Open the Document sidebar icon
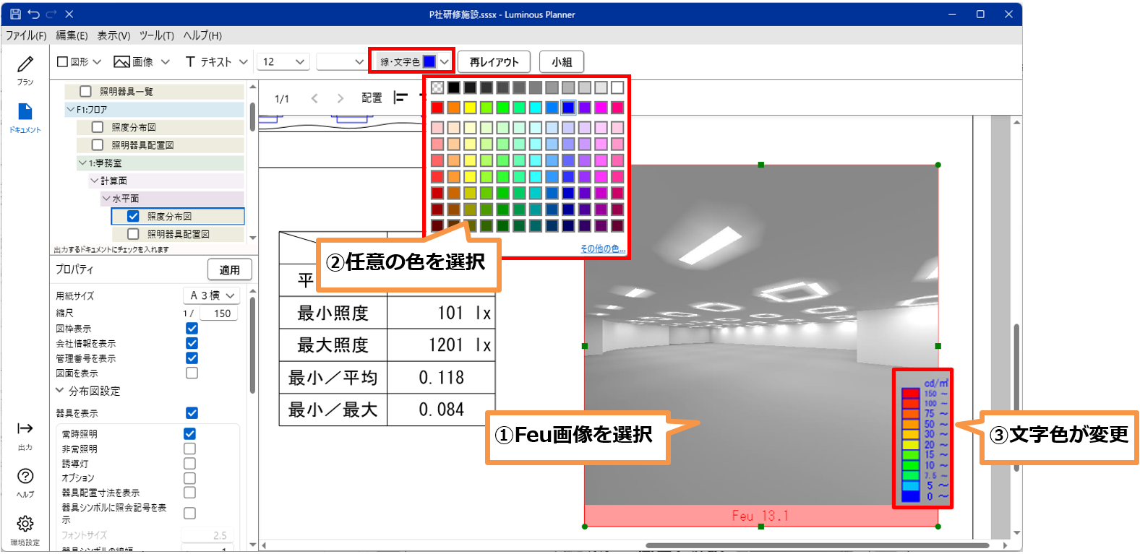The width and height of the screenshot is (1140, 554). [x=25, y=112]
